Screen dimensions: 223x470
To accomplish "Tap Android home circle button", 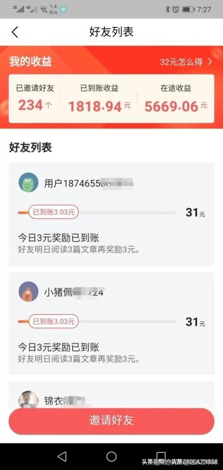I will pyautogui.click(x=111, y=456).
